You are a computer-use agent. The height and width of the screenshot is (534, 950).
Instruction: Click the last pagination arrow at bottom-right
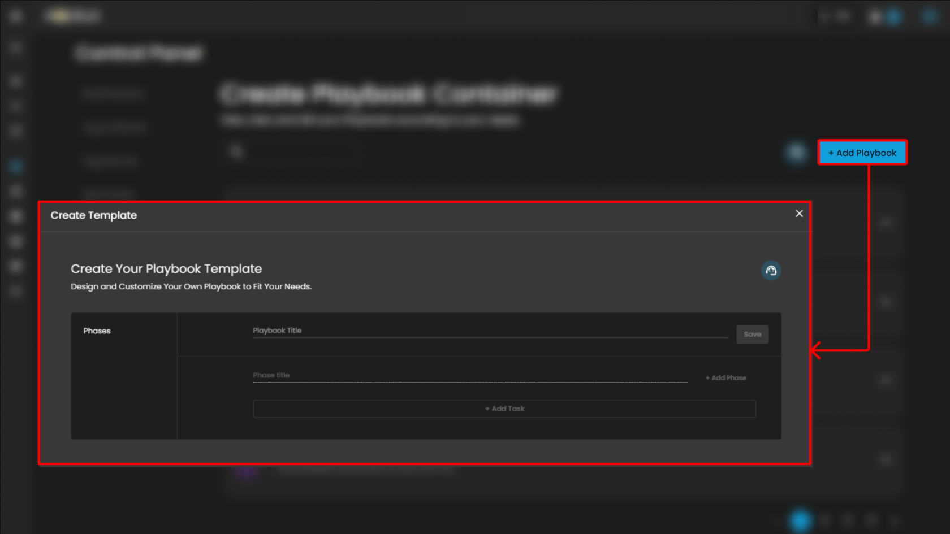pos(894,520)
